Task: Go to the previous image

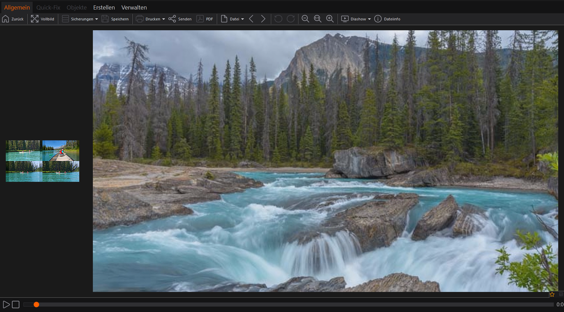Action: (x=251, y=19)
